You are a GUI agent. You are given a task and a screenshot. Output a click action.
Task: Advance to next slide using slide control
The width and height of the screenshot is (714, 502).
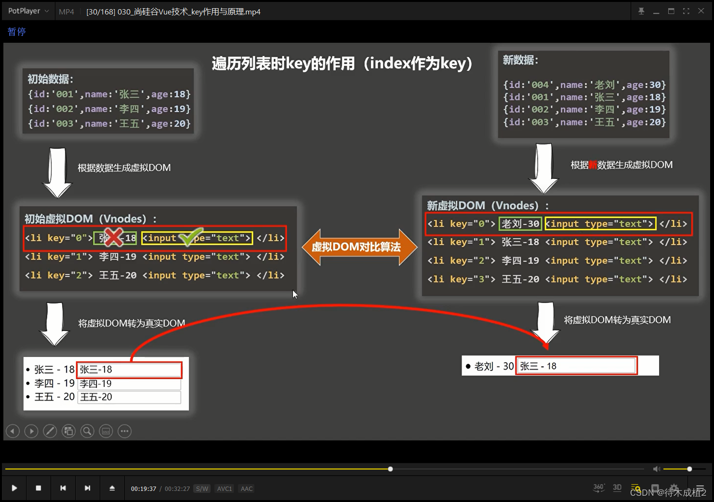coord(31,431)
